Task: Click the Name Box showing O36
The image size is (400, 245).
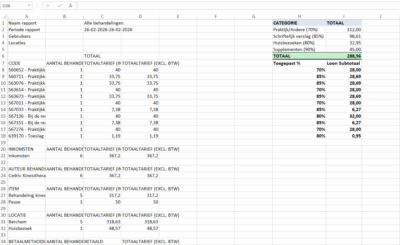Action: pos(14,6)
